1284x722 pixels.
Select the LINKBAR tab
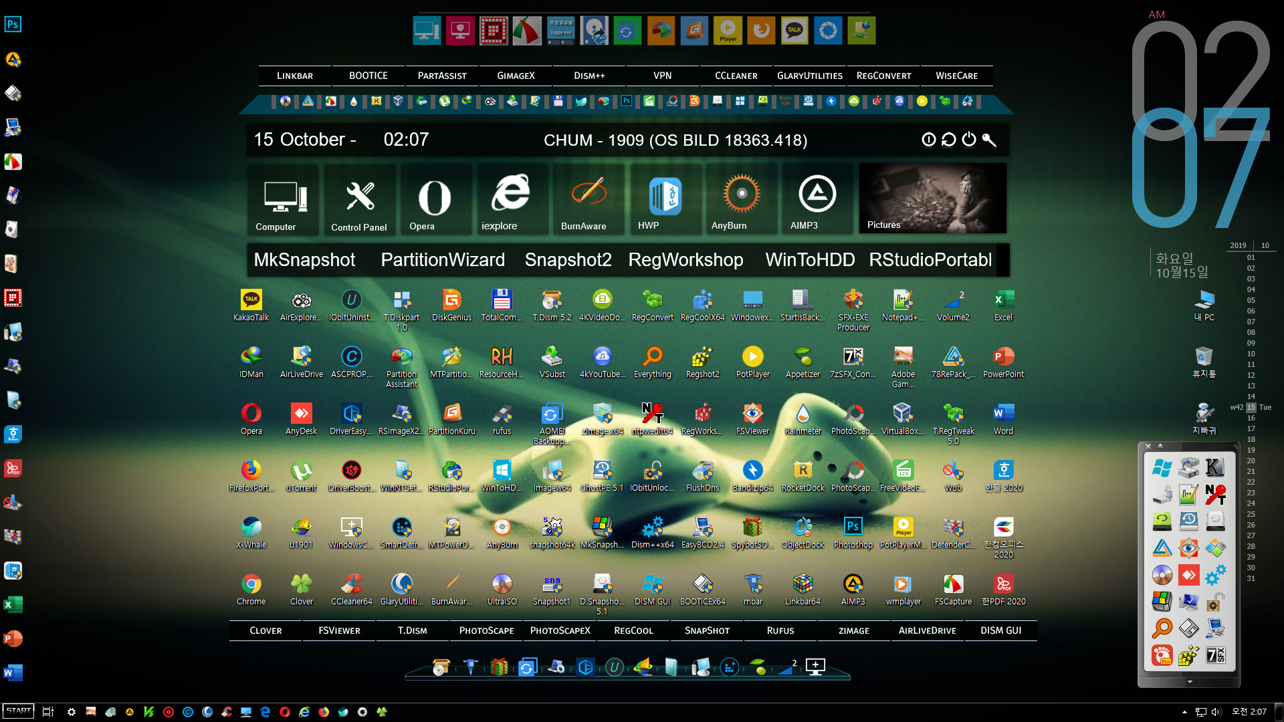click(295, 76)
